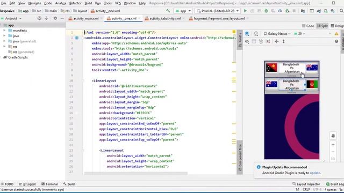Screen dimensions: 344x193
Task: Close the activity__one.xml tab
Action: [x=139, y=19]
